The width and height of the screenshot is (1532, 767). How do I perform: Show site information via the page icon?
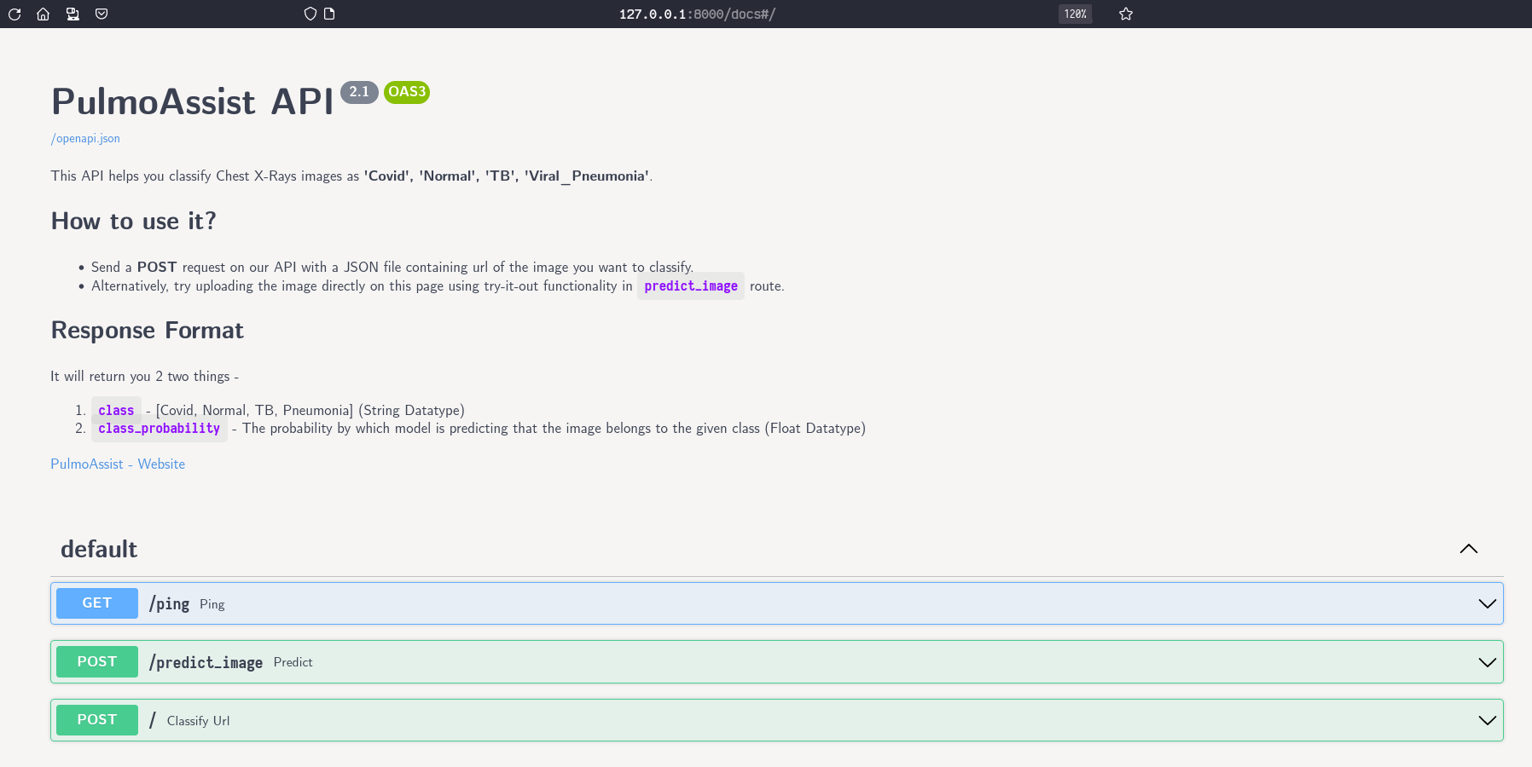point(329,14)
